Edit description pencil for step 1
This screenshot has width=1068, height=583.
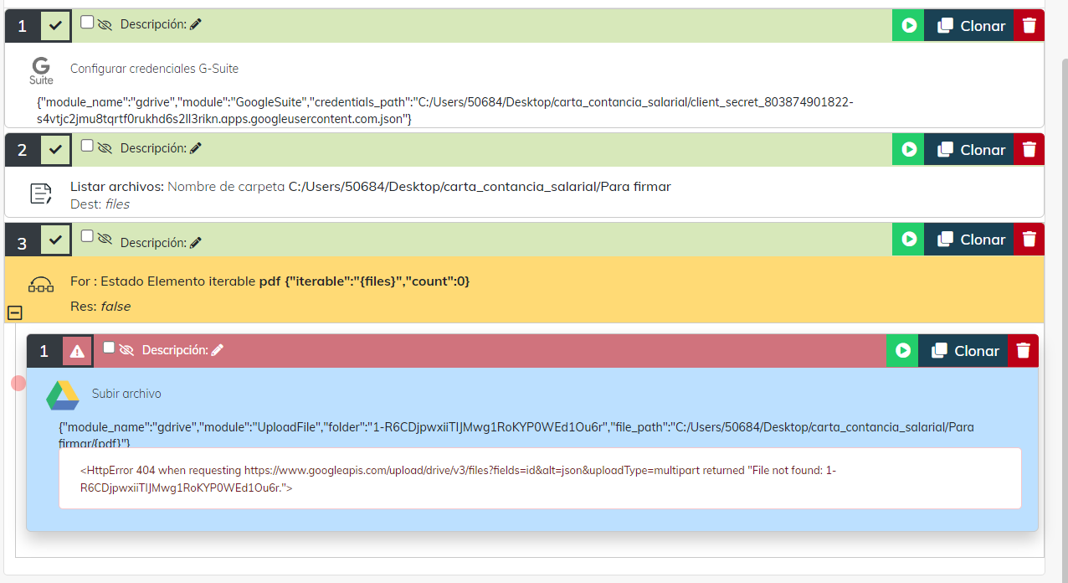tap(196, 25)
